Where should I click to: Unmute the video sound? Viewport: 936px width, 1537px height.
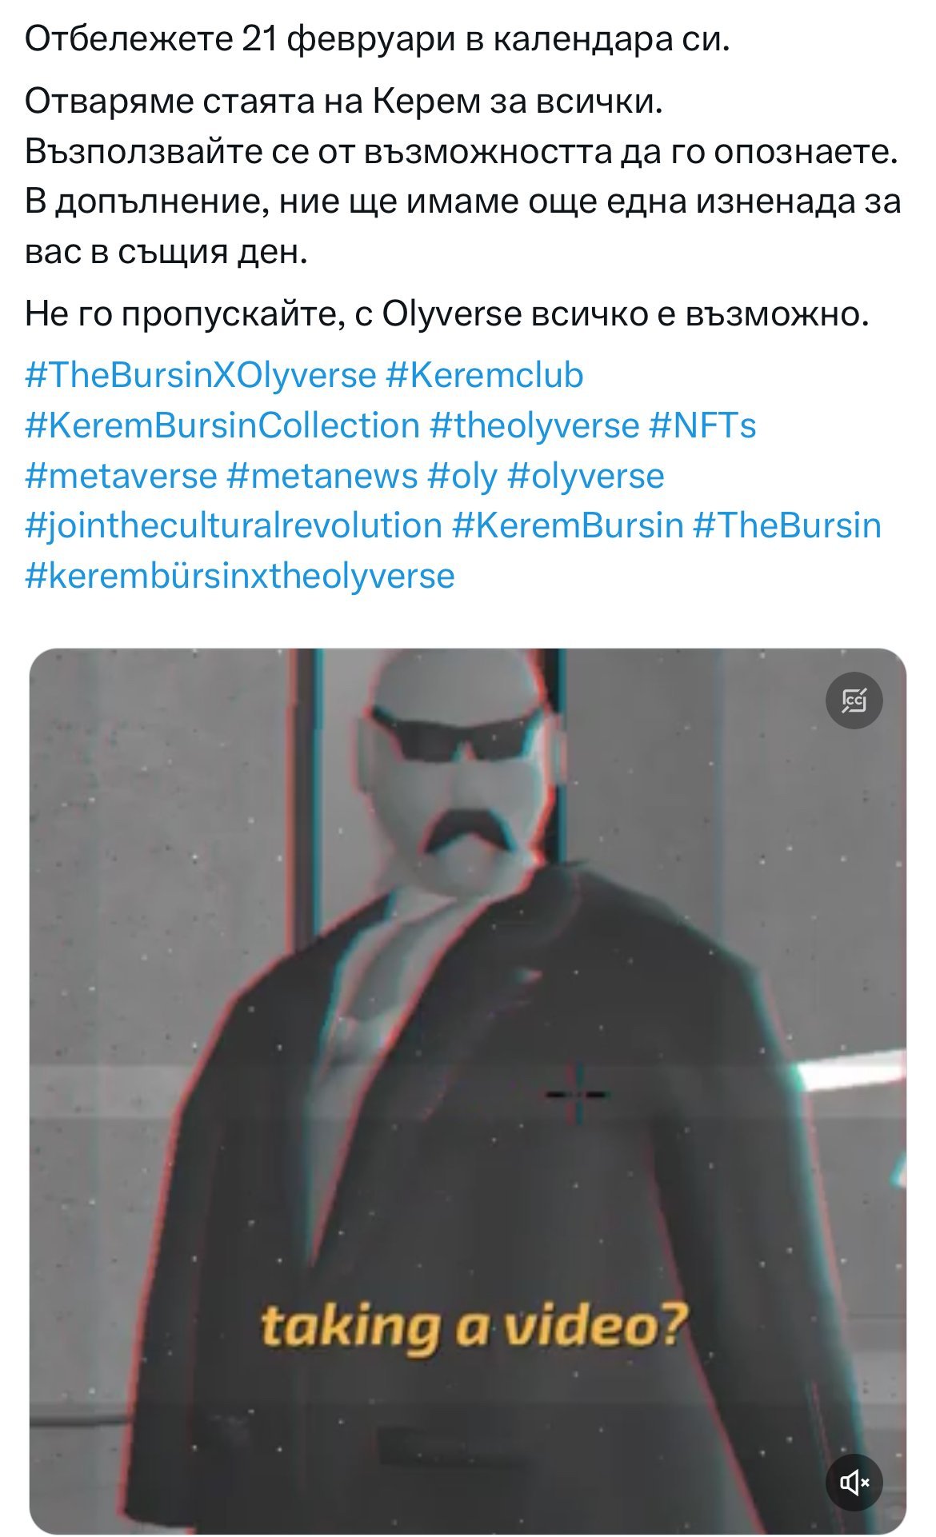[x=854, y=1482]
